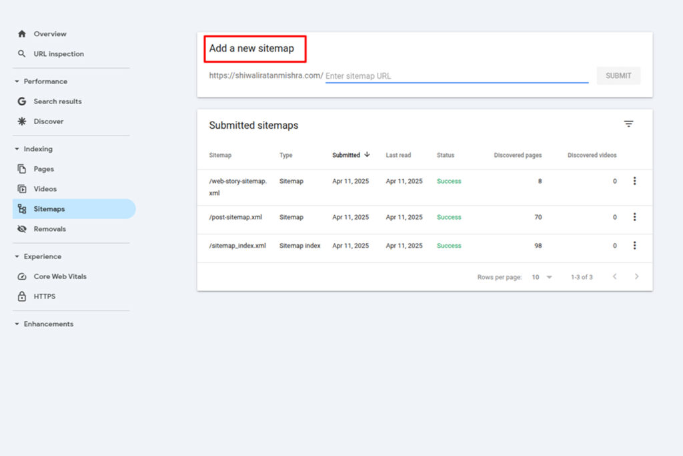Click the URL inspection magnifier icon
This screenshot has width=683, height=456.
[x=22, y=53]
